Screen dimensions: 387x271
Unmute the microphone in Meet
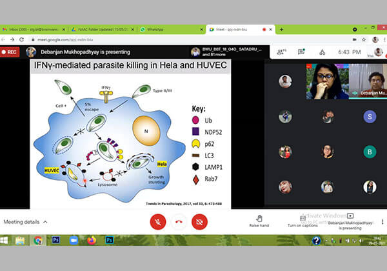pyautogui.click(x=157, y=221)
